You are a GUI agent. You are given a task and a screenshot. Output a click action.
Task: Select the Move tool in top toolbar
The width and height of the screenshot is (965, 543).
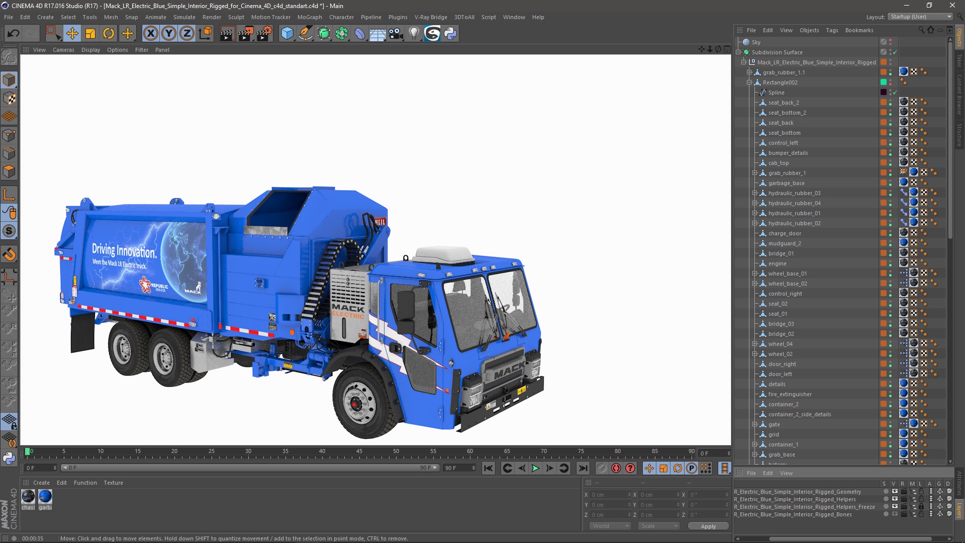tap(72, 34)
